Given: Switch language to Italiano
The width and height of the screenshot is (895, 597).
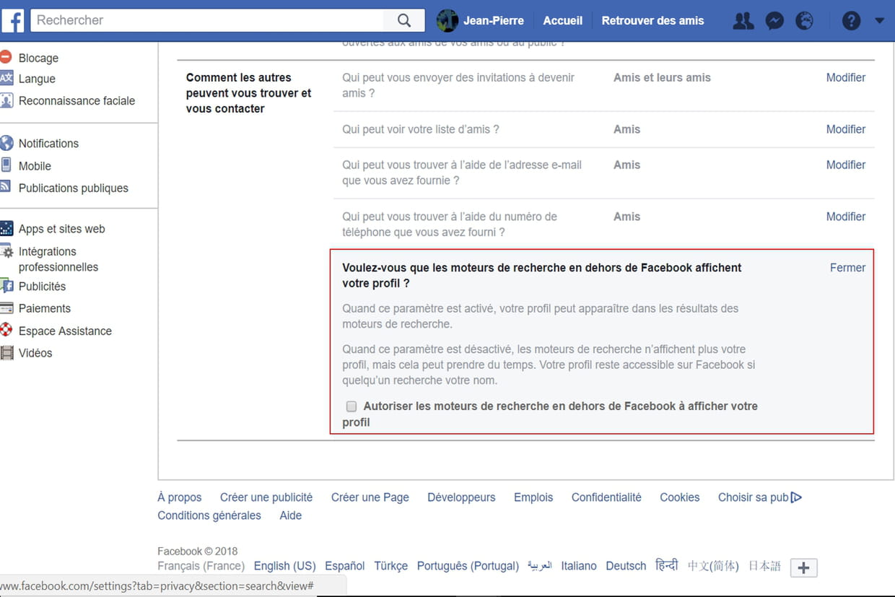Looking at the screenshot, I should [579, 566].
